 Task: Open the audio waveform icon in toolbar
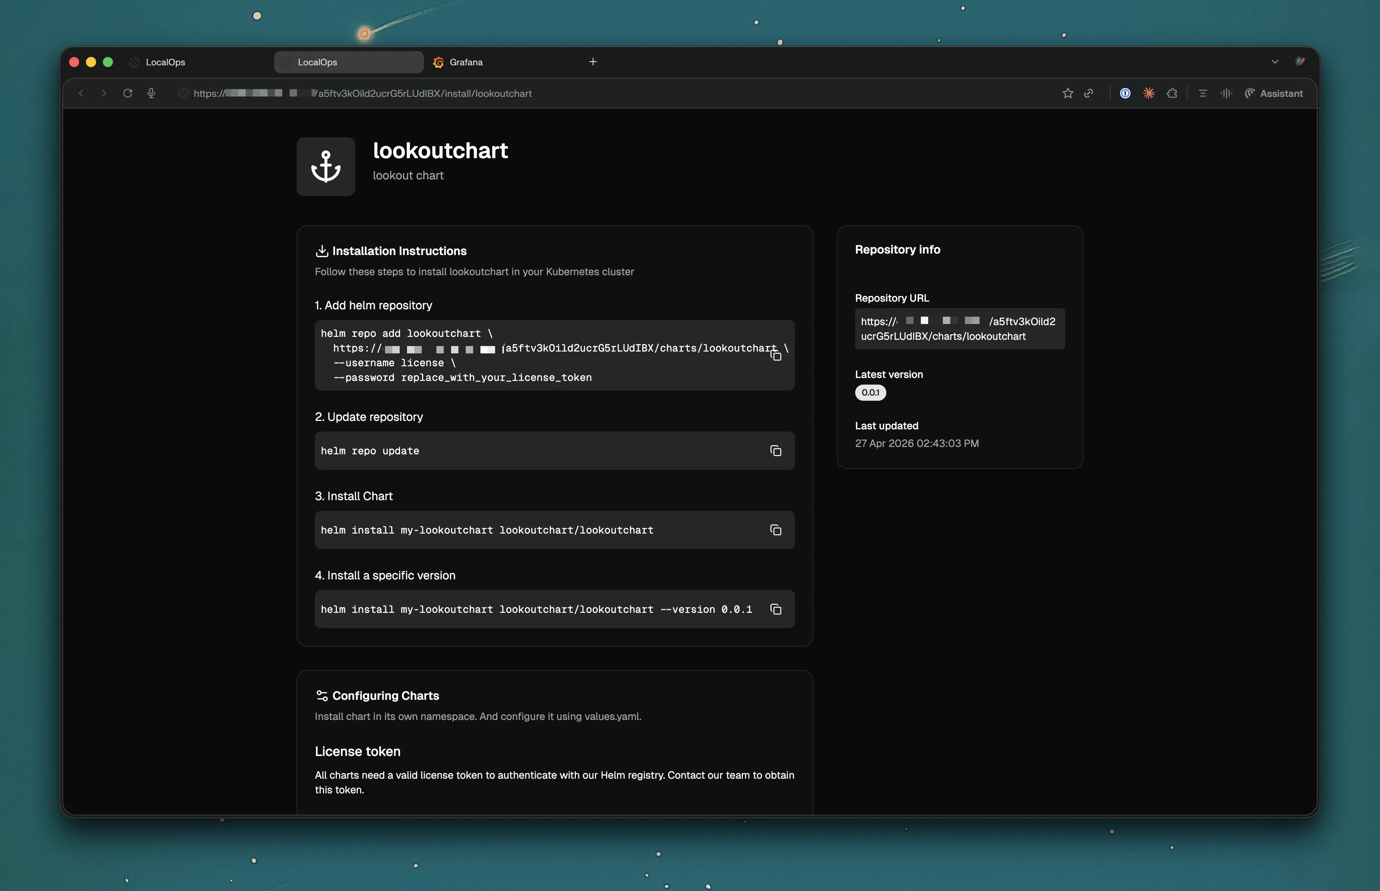click(x=1226, y=93)
